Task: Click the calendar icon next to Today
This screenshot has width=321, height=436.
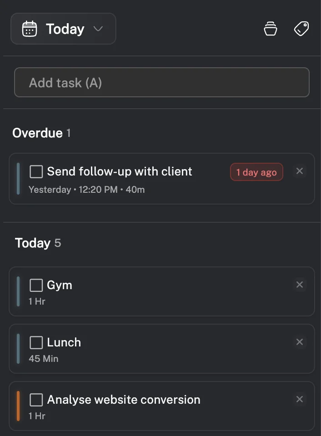Action: [29, 28]
